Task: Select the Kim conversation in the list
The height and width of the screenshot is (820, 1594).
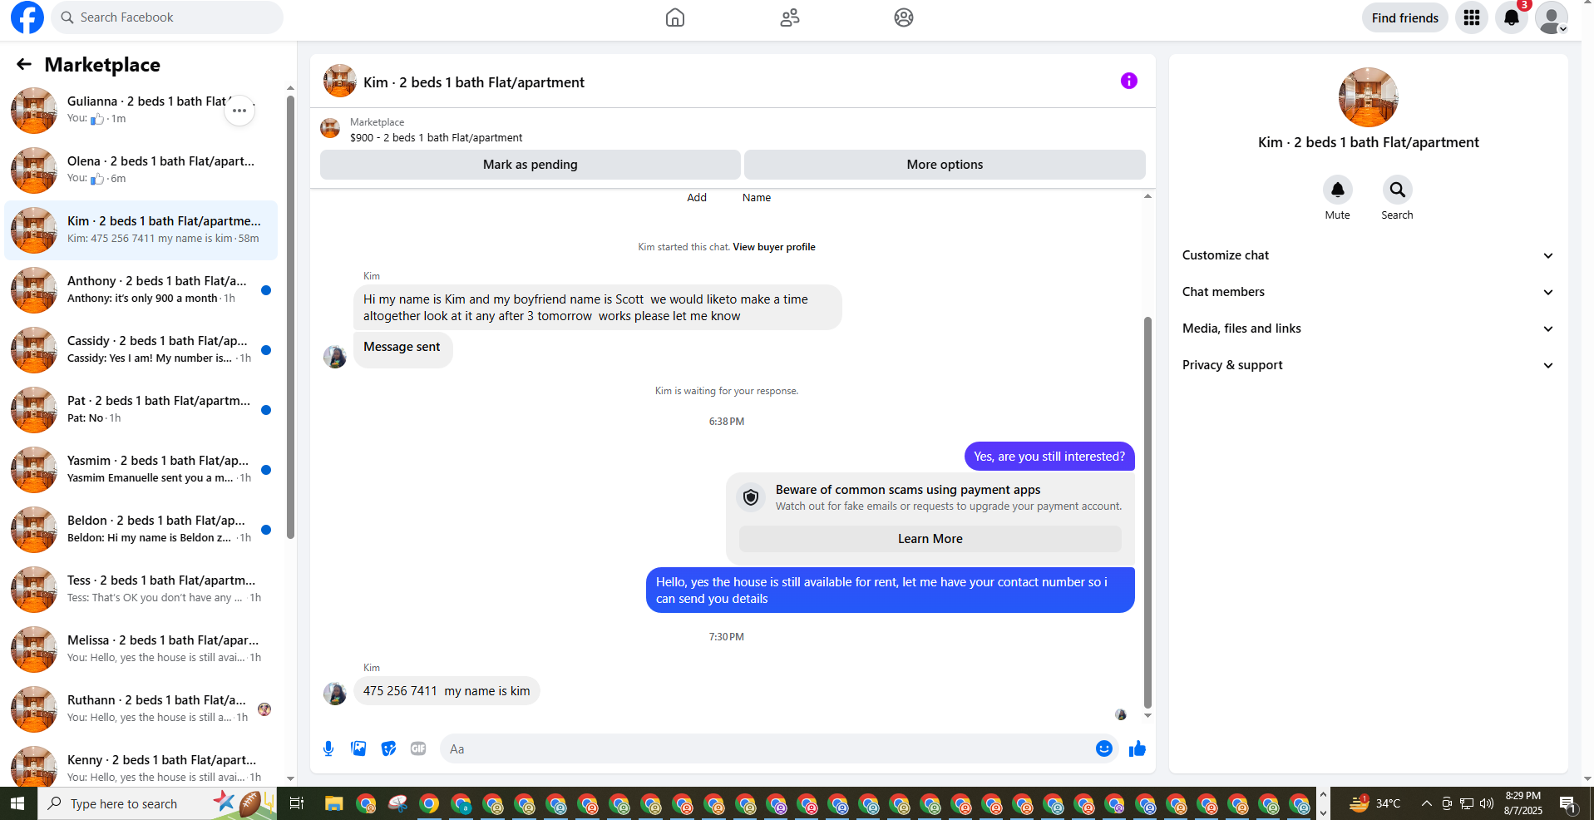Action: click(141, 230)
